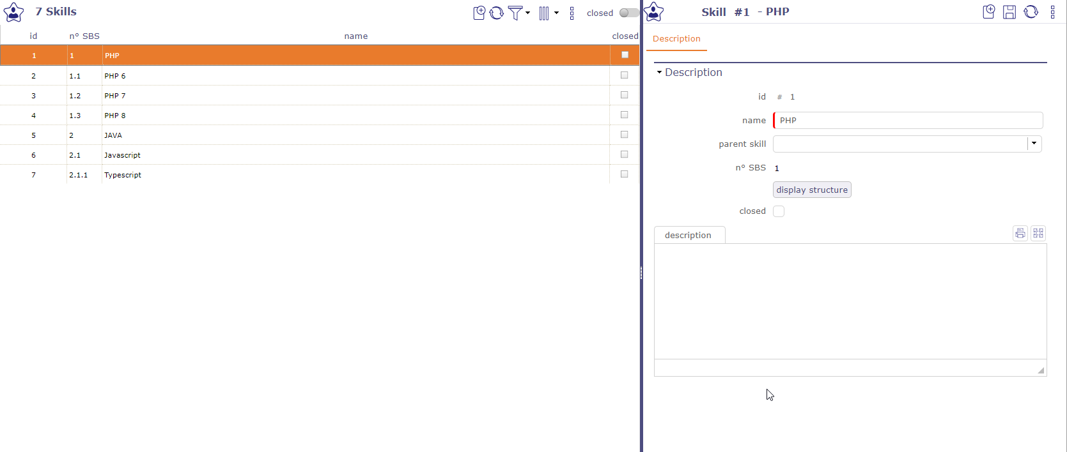
Task: Tick closed checkbox for PHP 6 row
Action: tap(625, 75)
